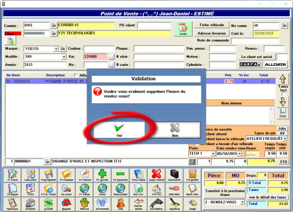Screen dimensions: 293x212
Task: Save with F2 Enregistrer floppy icon
Action: 49,175
